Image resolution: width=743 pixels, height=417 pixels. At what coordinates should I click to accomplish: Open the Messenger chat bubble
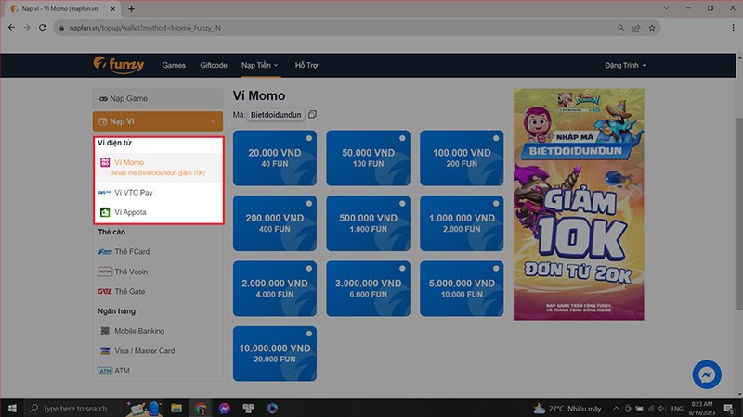(x=707, y=374)
